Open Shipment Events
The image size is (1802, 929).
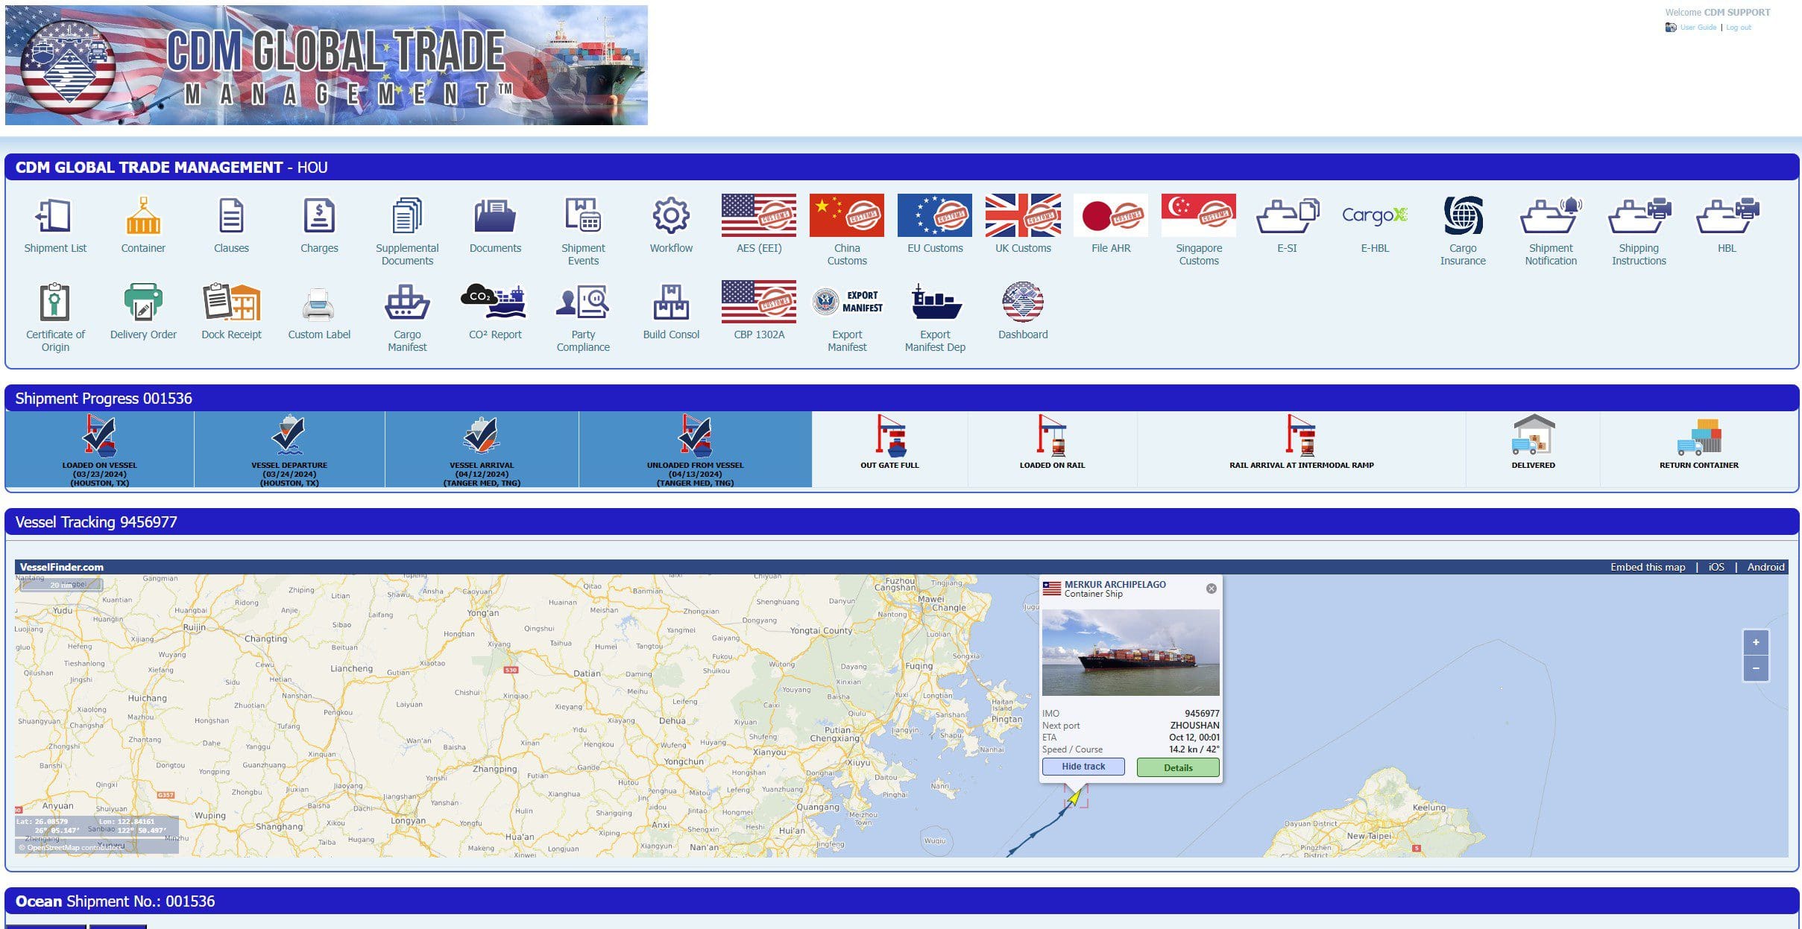[583, 216]
